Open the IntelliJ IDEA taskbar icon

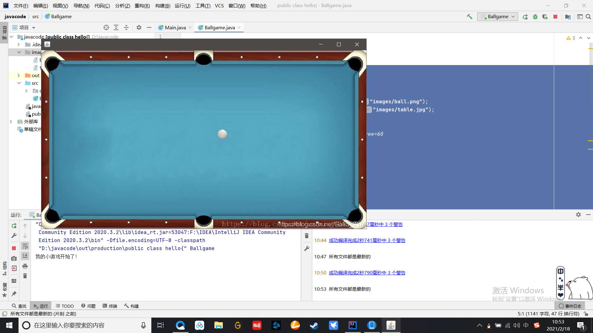352,325
